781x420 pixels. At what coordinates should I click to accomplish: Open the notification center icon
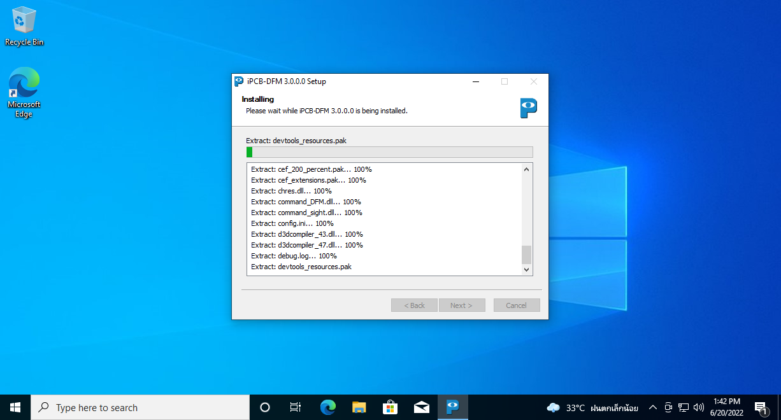coord(761,407)
